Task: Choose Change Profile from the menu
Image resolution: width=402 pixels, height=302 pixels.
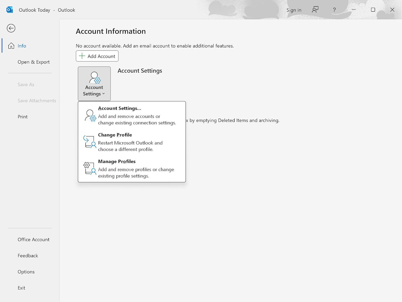Action: (115, 135)
